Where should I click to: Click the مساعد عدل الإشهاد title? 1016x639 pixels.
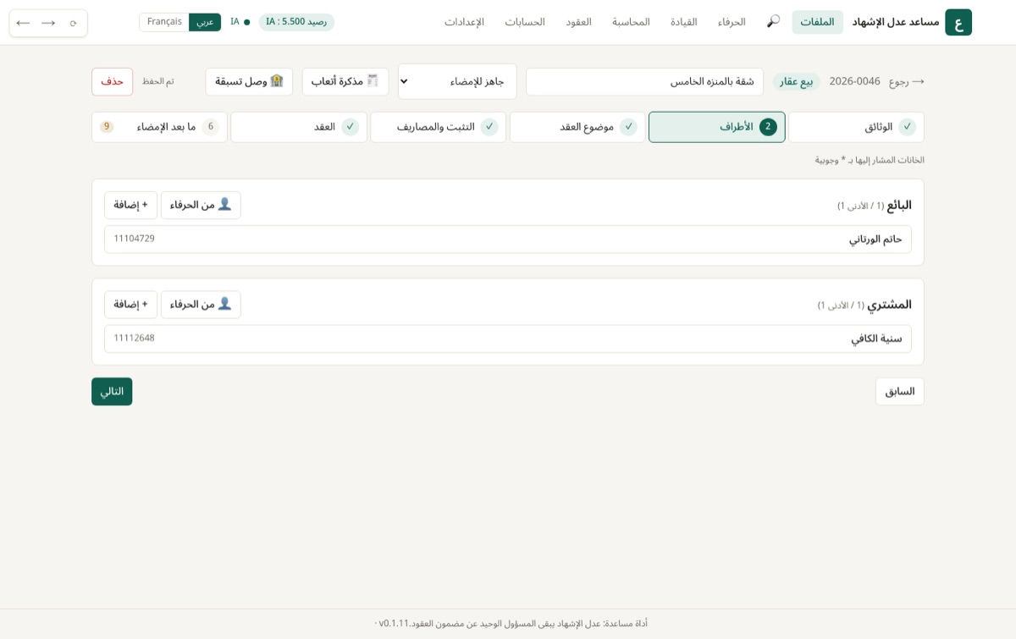[x=896, y=22]
